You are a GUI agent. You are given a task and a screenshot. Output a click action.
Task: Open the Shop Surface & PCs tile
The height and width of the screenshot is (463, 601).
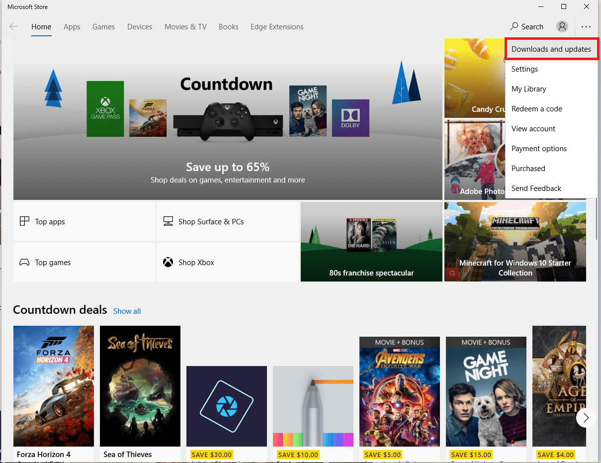[x=228, y=221]
